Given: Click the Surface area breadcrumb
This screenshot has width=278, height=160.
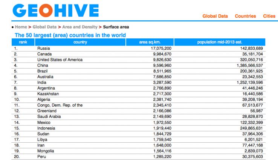Looking at the screenshot, I should (x=116, y=27).
